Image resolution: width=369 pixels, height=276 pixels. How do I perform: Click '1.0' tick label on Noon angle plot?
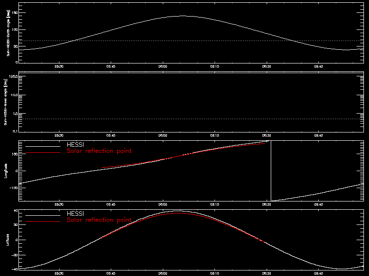point(15,114)
